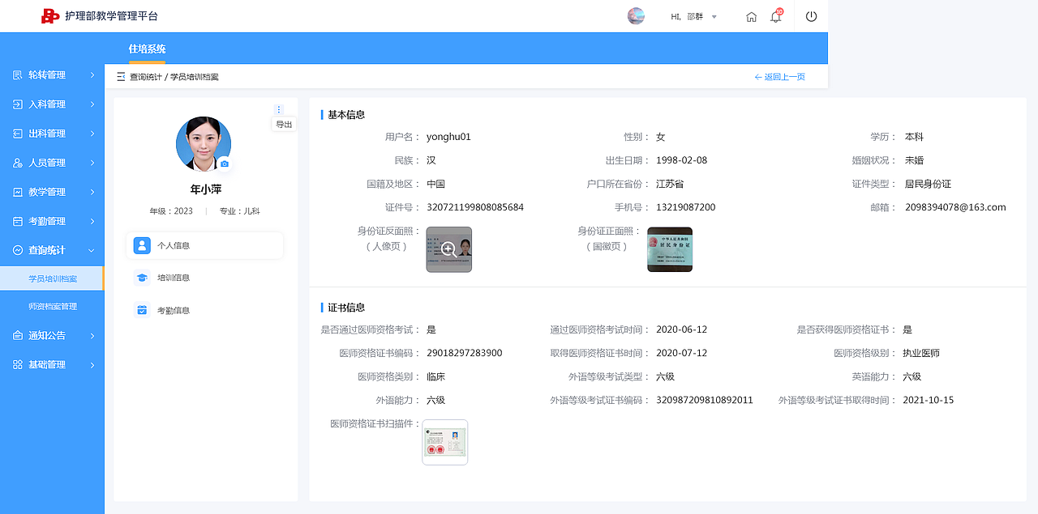Click the camera icon on the profile photo

coord(225,164)
